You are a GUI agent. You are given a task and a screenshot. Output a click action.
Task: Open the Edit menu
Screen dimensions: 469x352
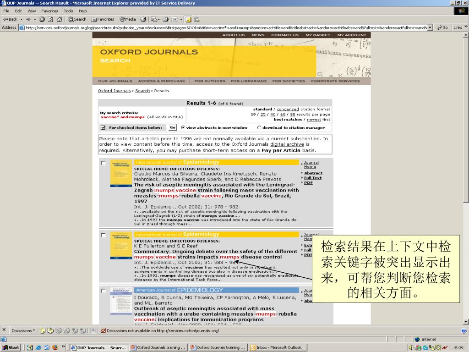coord(18,11)
